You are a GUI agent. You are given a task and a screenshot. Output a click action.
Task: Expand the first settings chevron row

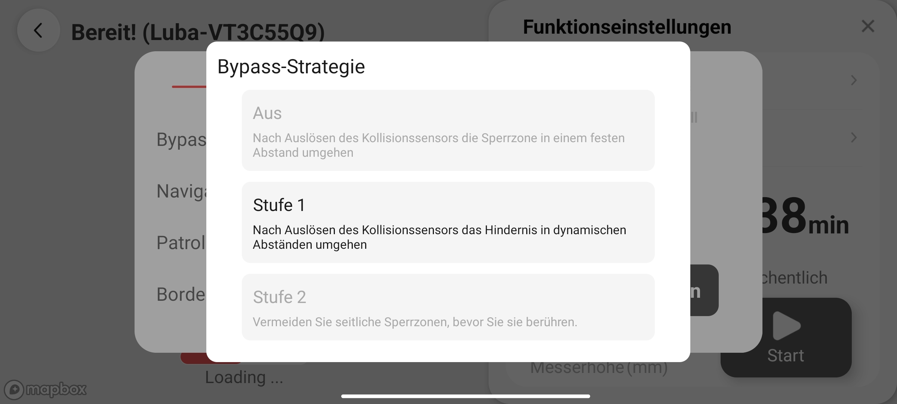854,80
